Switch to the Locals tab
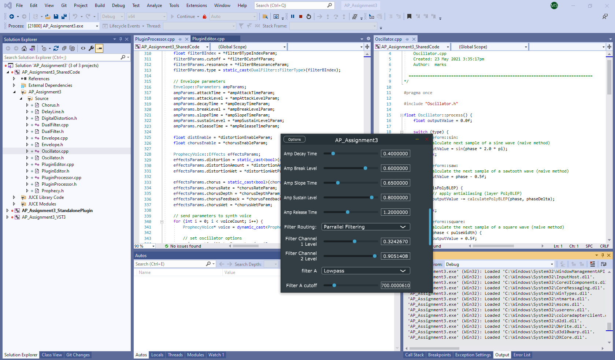The image size is (615, 360). pyautogui.click(x=157, y=355)
